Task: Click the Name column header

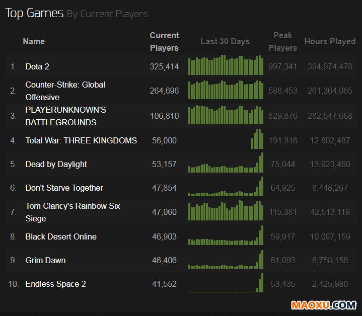Action: 34,42
